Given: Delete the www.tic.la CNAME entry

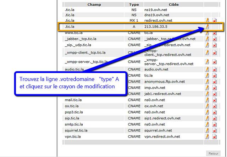Looking at the screenshot, I should 215,33.
